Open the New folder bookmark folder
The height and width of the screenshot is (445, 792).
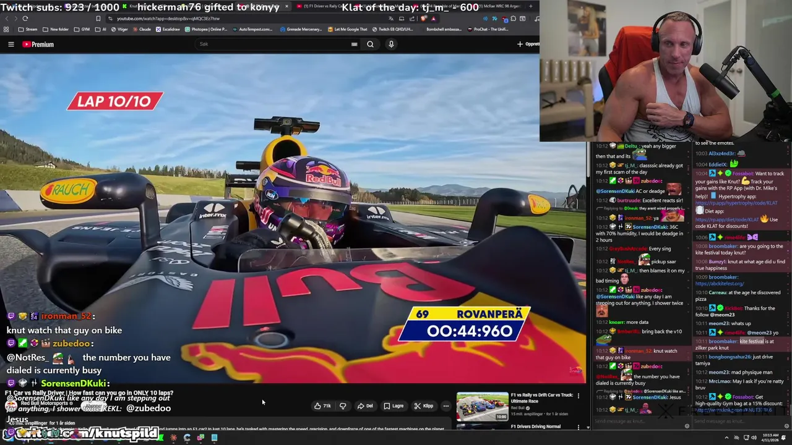pyautogui.click(x=55, y=29)
